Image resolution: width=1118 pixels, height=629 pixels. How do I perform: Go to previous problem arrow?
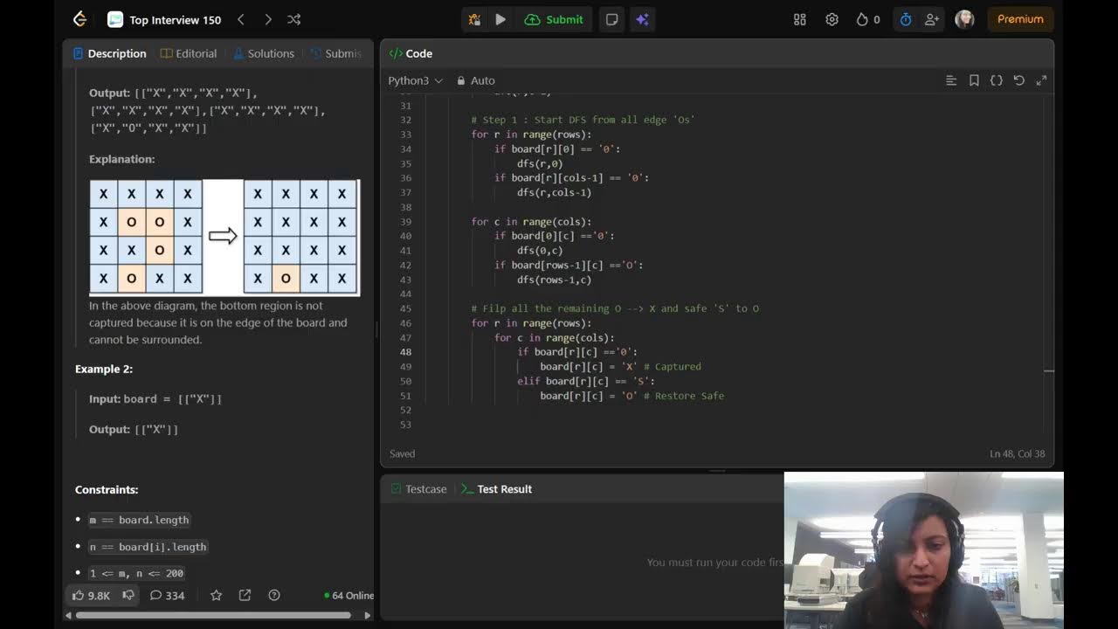tap(241, 19)
